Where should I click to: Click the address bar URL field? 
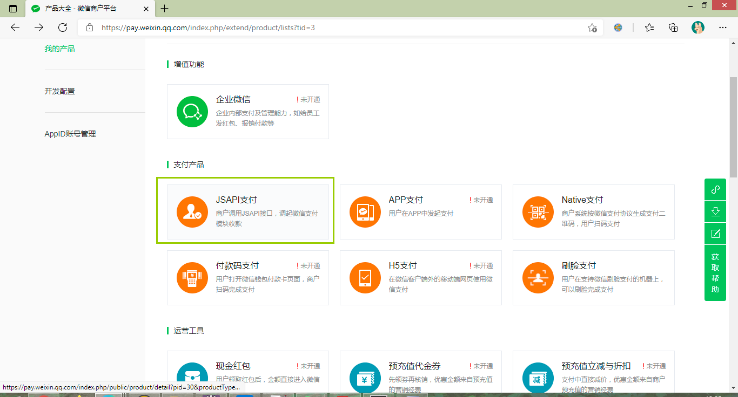tap(340, 28)
